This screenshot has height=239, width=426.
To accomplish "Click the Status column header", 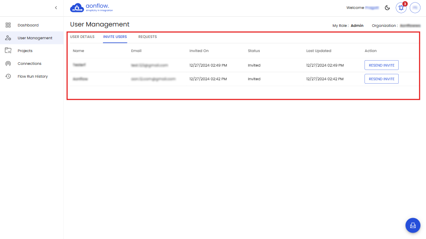I will click(254, 51).
